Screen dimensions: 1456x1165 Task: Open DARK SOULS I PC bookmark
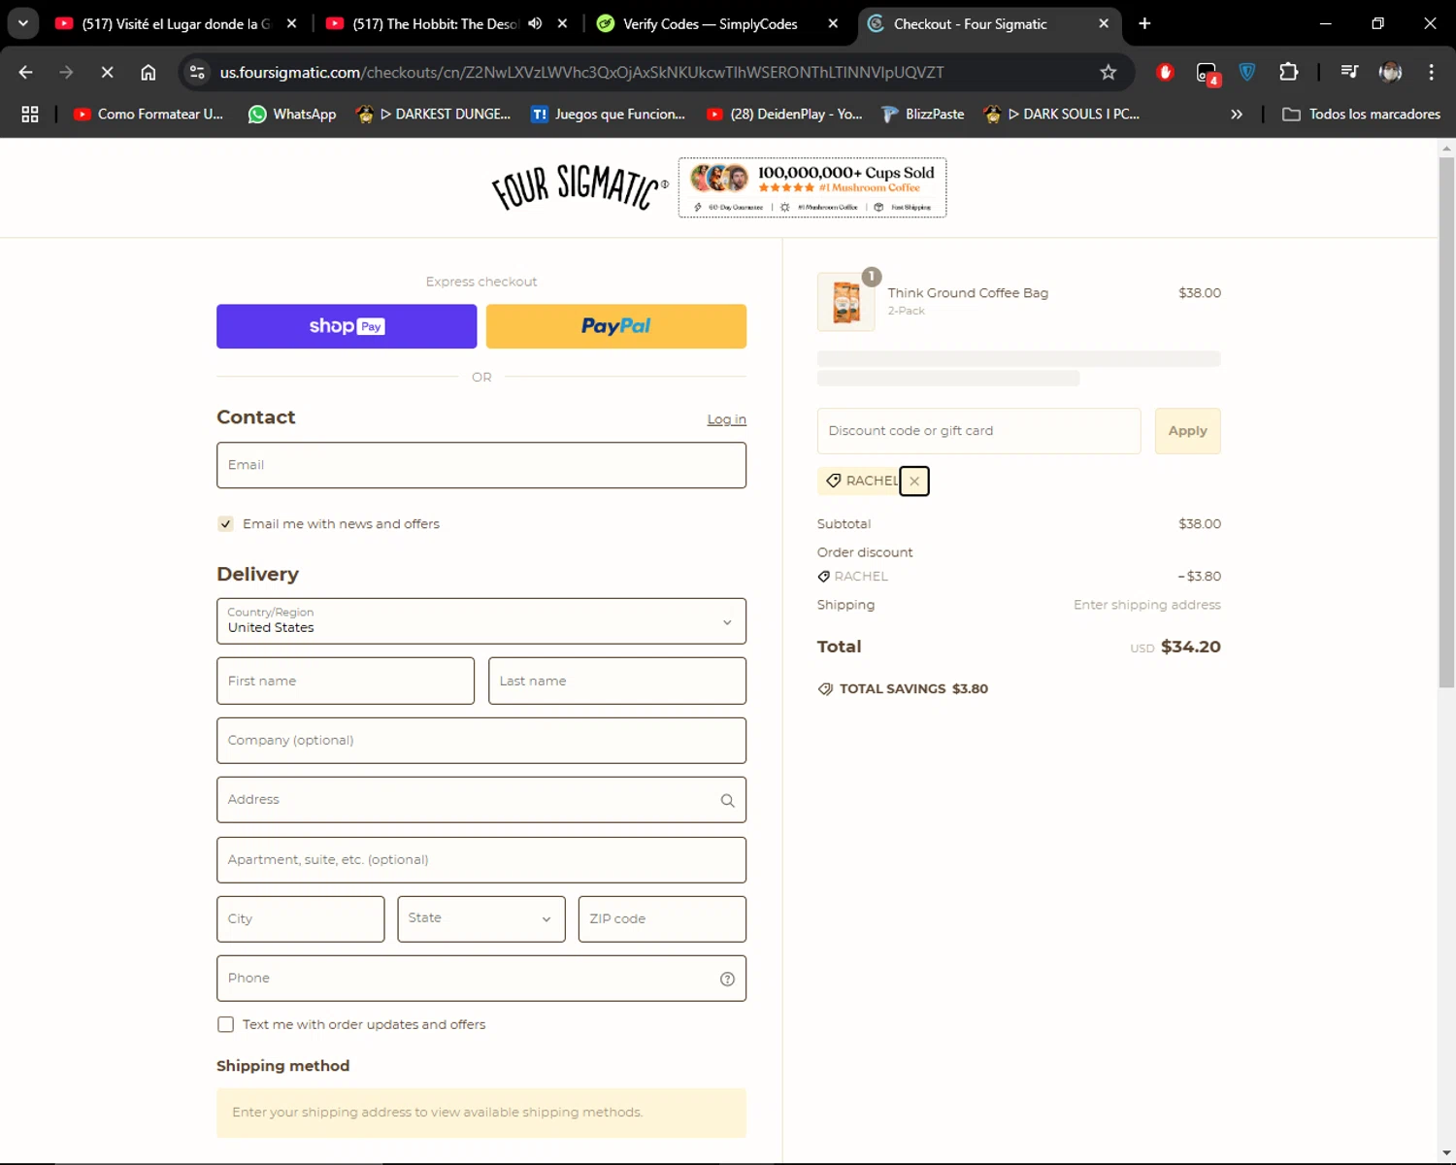(1061, 115)
